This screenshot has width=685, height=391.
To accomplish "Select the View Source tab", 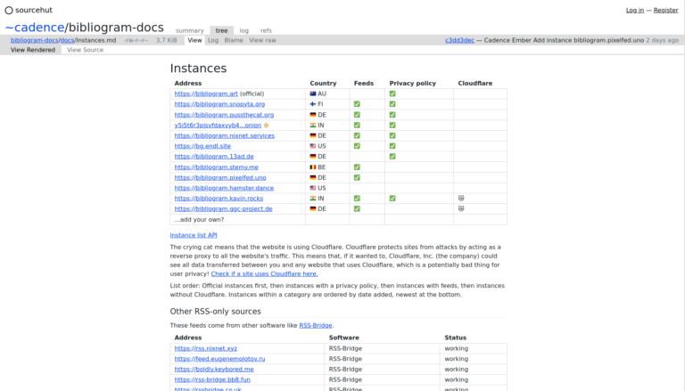I will [85, 50].
